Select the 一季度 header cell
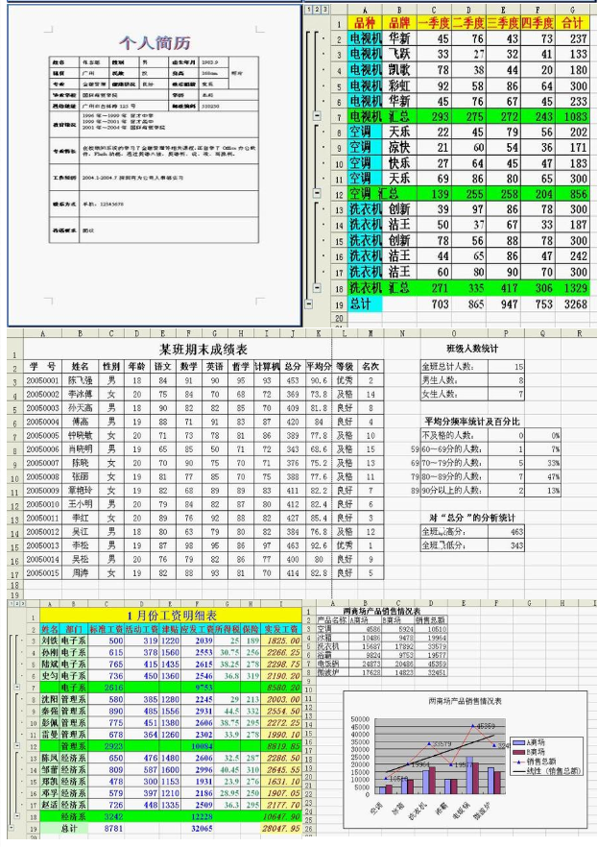Image resolution: width=598 pixels, height=847 pixels. (435, 23)
